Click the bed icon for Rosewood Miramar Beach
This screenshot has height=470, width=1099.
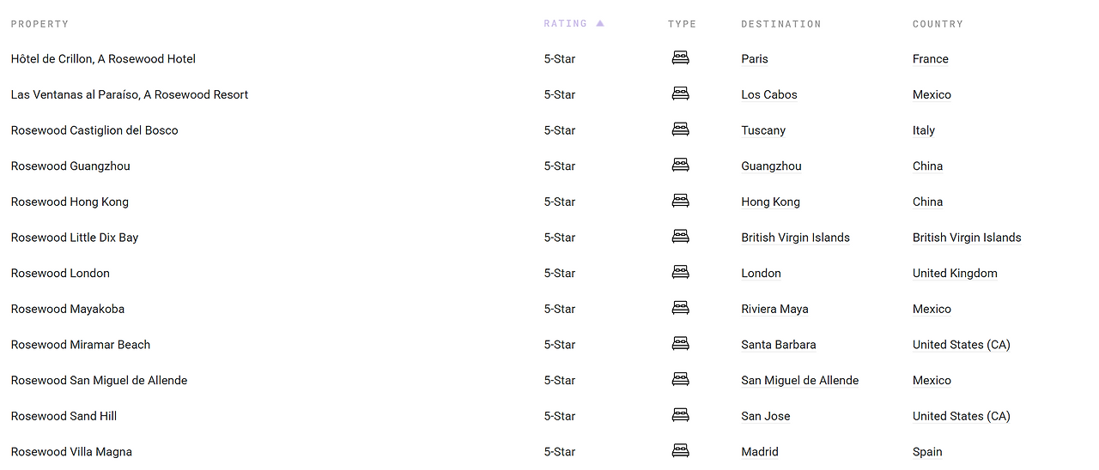[x=680, y=344]
